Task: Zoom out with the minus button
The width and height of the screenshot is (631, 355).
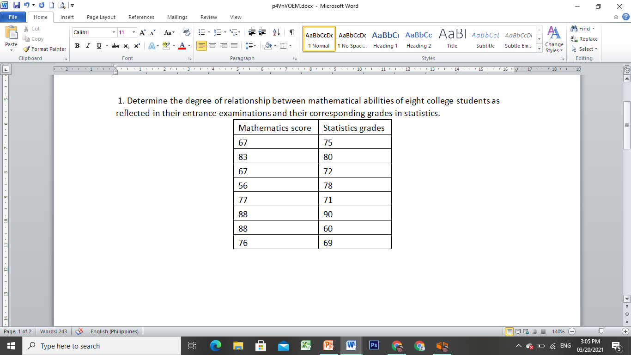Action: 572,331
